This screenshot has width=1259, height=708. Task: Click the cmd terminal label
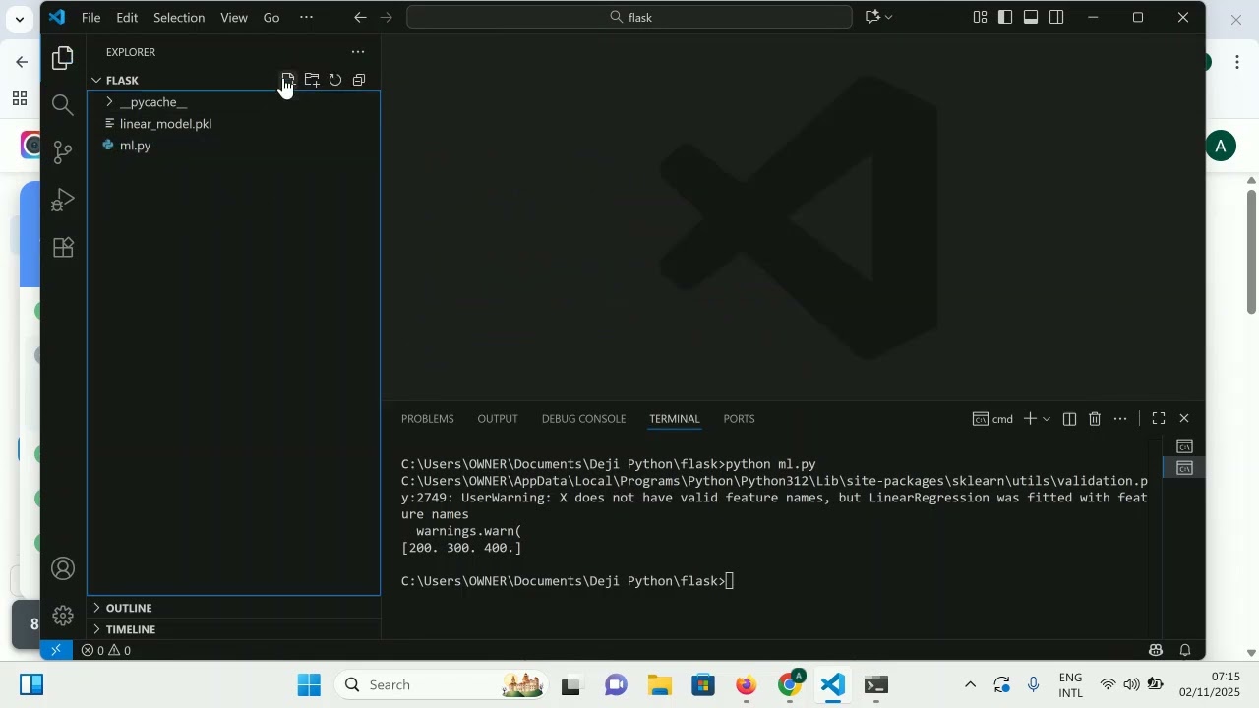tap(992, 419)
